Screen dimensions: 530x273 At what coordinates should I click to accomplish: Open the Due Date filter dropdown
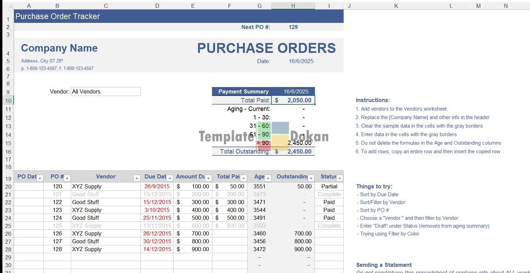coord(170,178)
